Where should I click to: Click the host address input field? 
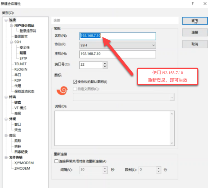[118, 54]
